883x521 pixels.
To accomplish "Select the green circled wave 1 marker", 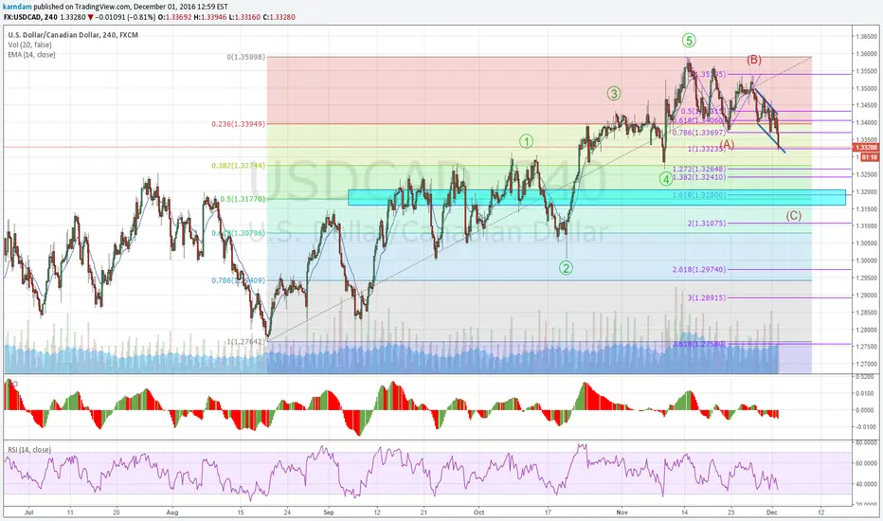I will coord(526,141).
